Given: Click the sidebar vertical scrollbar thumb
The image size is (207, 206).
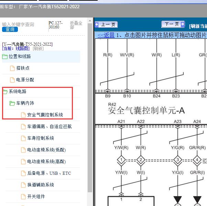Looking at the screenshot, I should 90,108.
